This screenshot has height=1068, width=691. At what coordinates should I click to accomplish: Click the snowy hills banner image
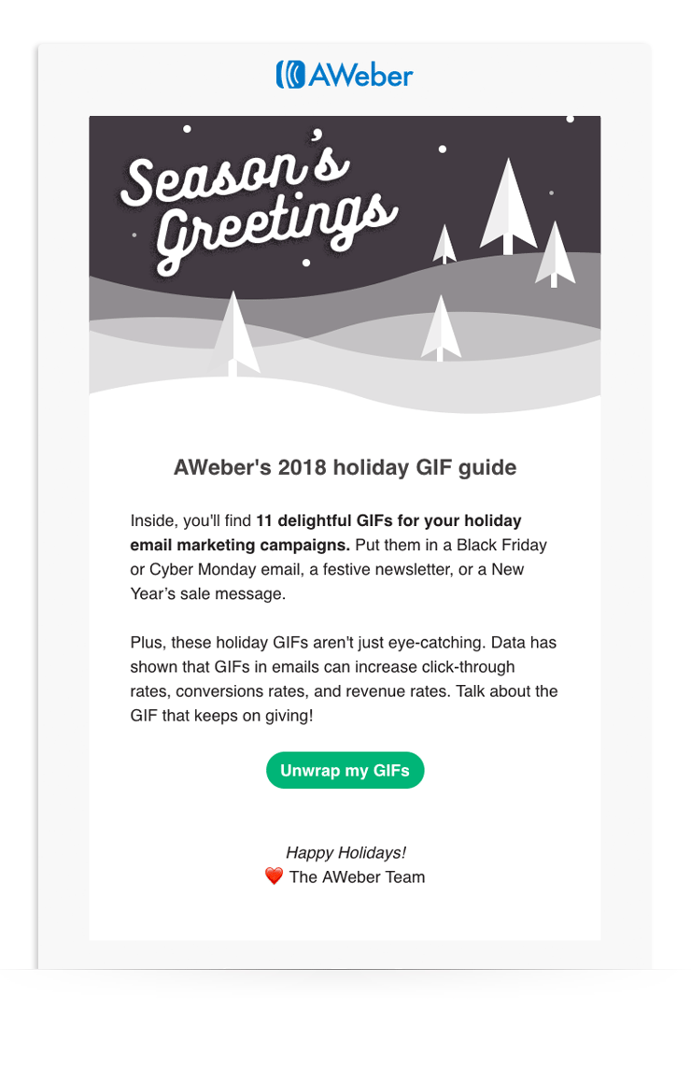tap(345, 265)
